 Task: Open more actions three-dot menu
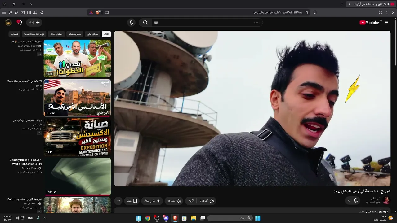click(x=118, y=201)
